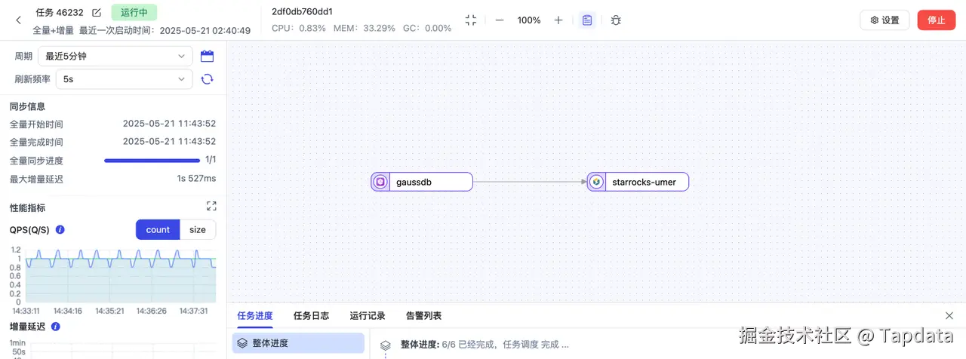Close the bottom panel with X

[949, 315]
